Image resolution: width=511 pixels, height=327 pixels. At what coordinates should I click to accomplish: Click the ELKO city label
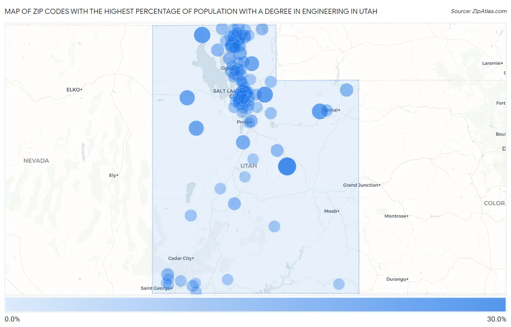(x=74, y=89)
